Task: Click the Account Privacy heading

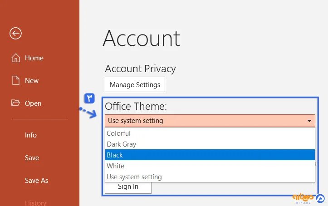Action: [140, 69]
